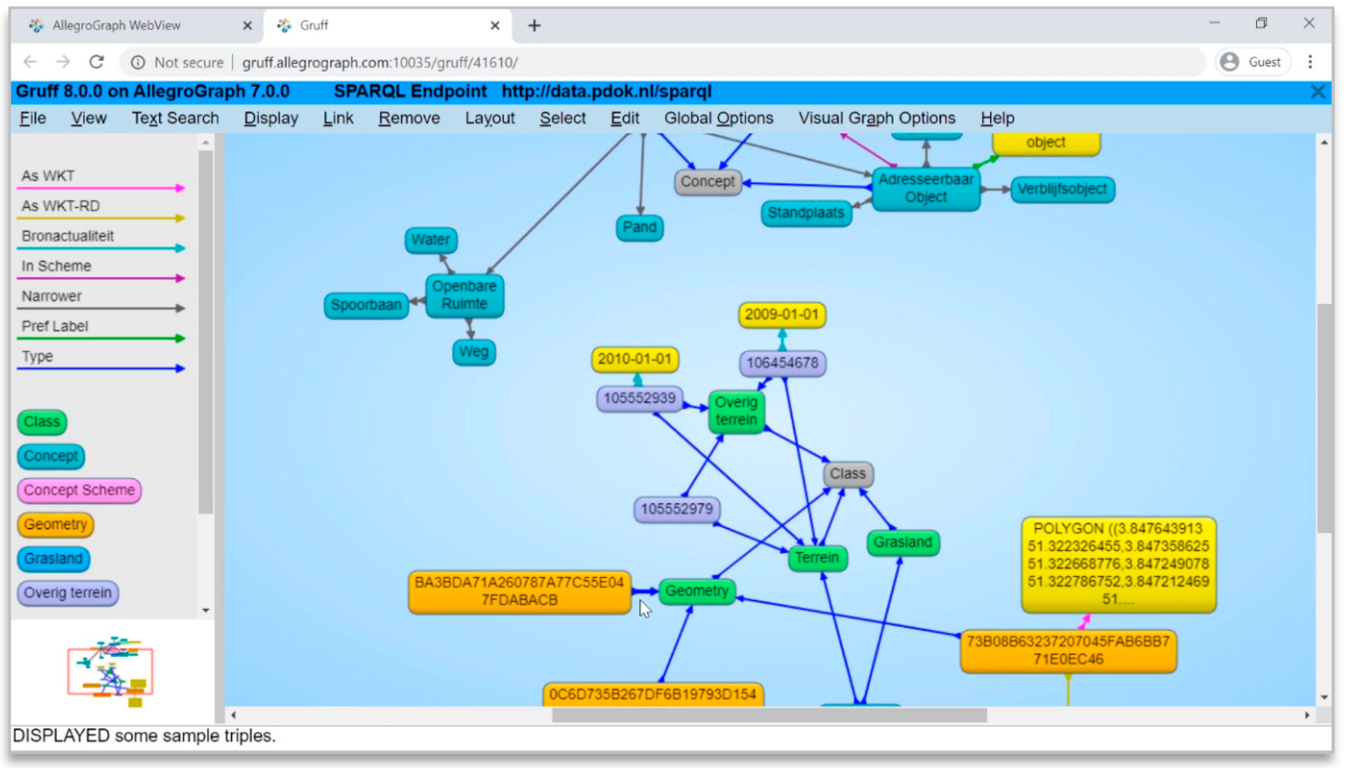The width and height of the screenshot is (1346, 768).
Task: Select the Concept Scheme legend node
Action: tap(79, 490)
